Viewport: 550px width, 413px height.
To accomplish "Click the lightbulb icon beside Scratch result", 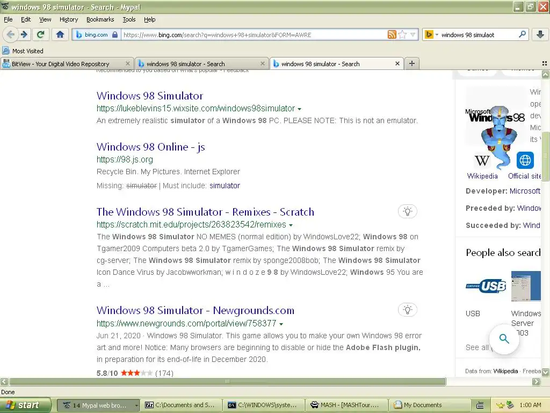I will (x=407, y=211).
